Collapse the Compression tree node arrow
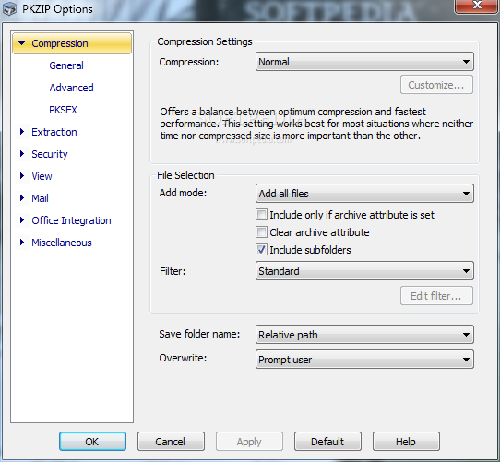This screenshot has width=500, height=462. (22, 43)
